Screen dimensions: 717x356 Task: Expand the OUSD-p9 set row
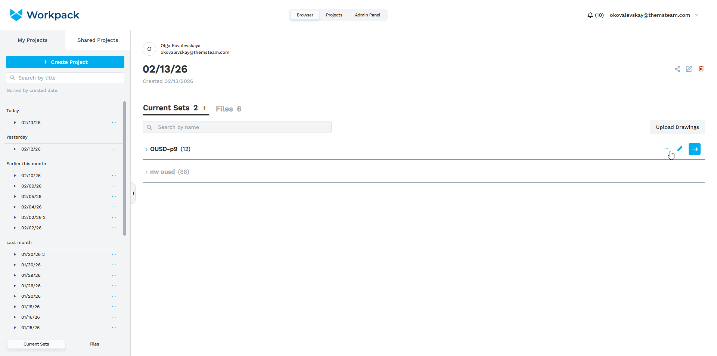(146, 149)
